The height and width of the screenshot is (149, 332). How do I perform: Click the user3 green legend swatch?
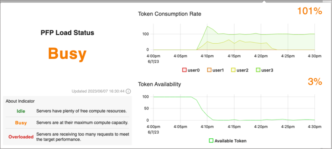point(258,70)
